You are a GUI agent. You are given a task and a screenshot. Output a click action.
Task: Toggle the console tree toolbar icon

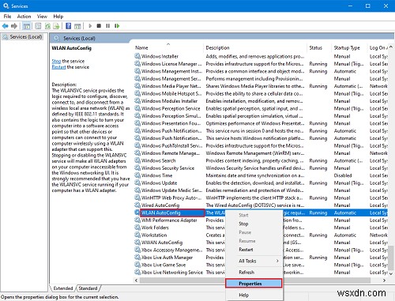tap(26, 26)
